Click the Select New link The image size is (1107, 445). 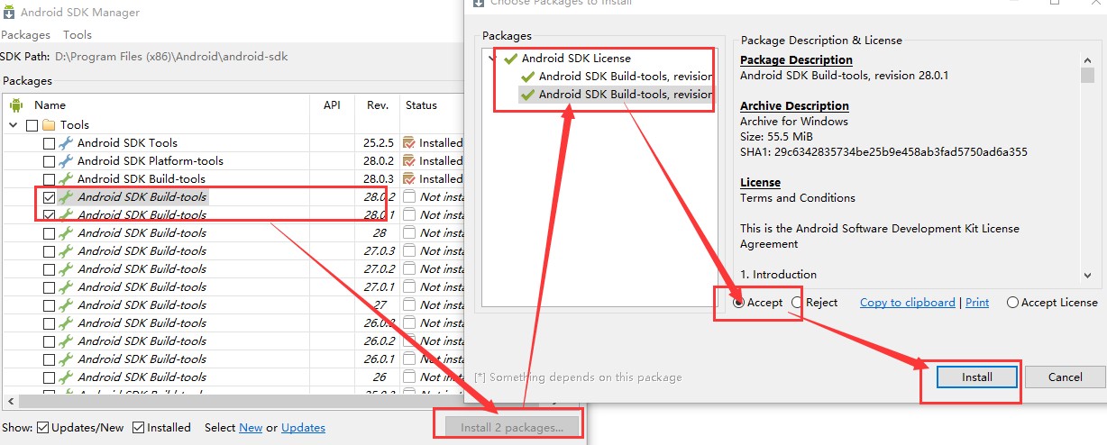pyautogui.click(x=251, y=428)
